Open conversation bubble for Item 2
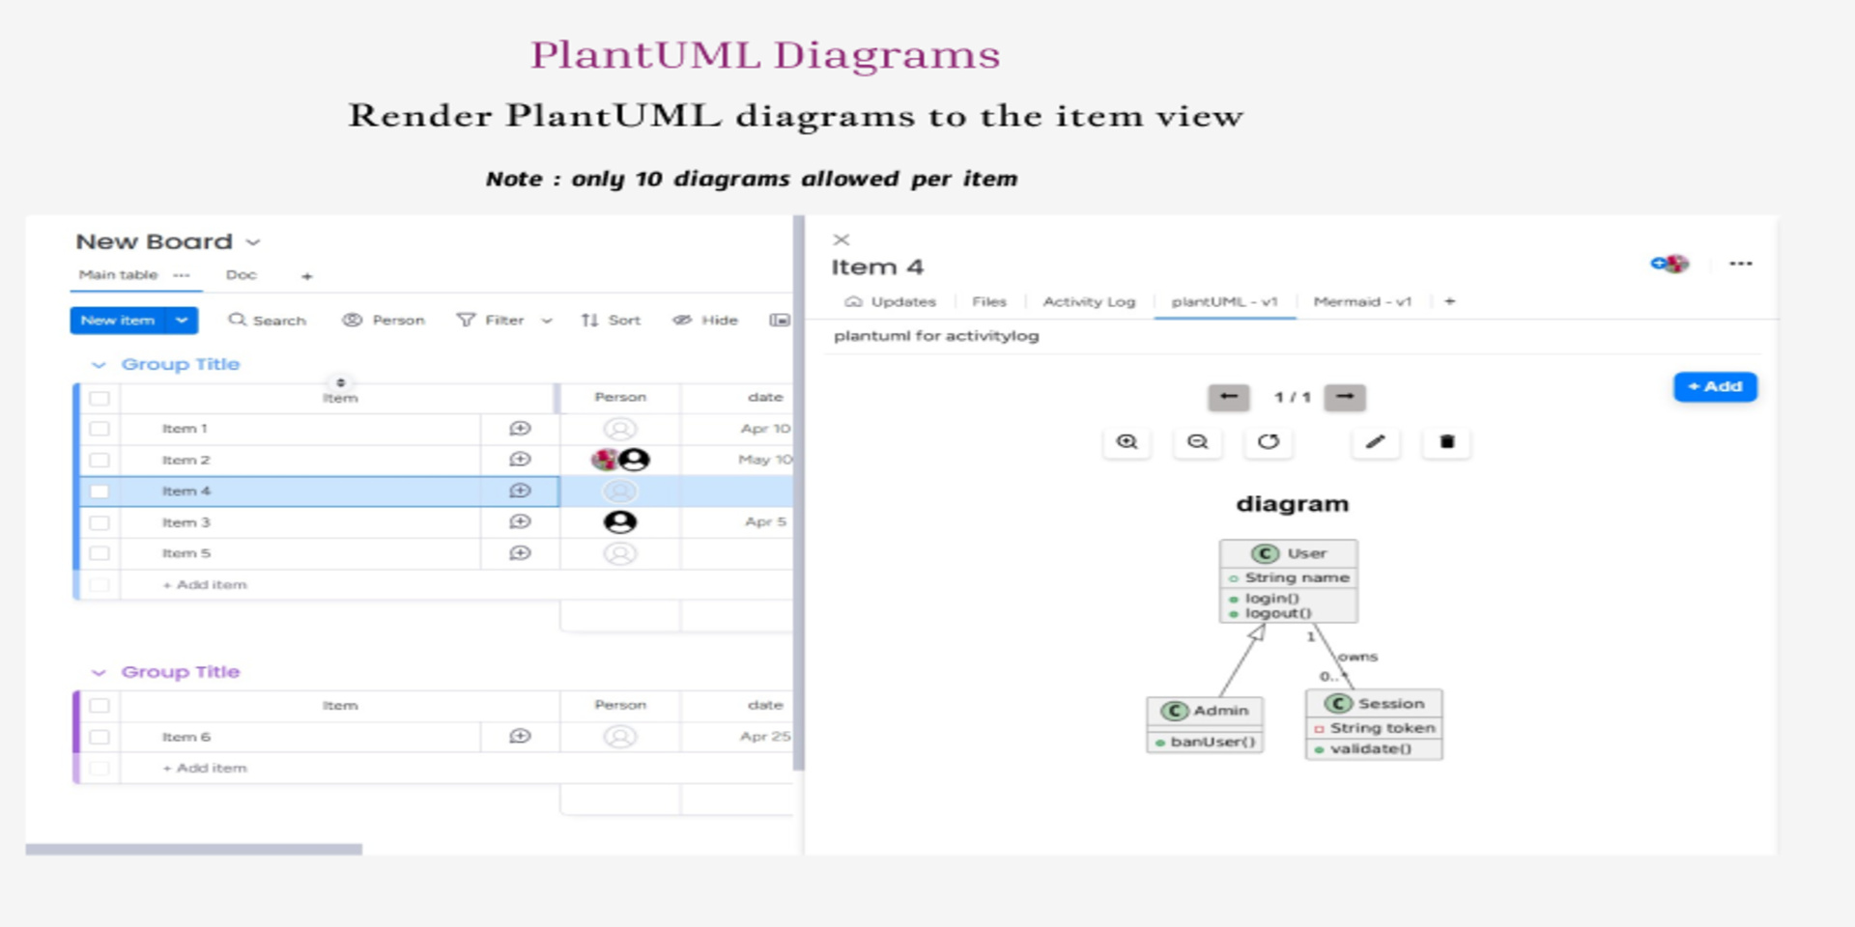 [x=520, y=460]
